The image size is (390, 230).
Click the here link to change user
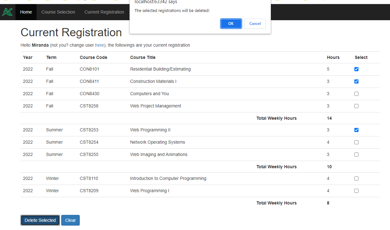coord(99,45)
